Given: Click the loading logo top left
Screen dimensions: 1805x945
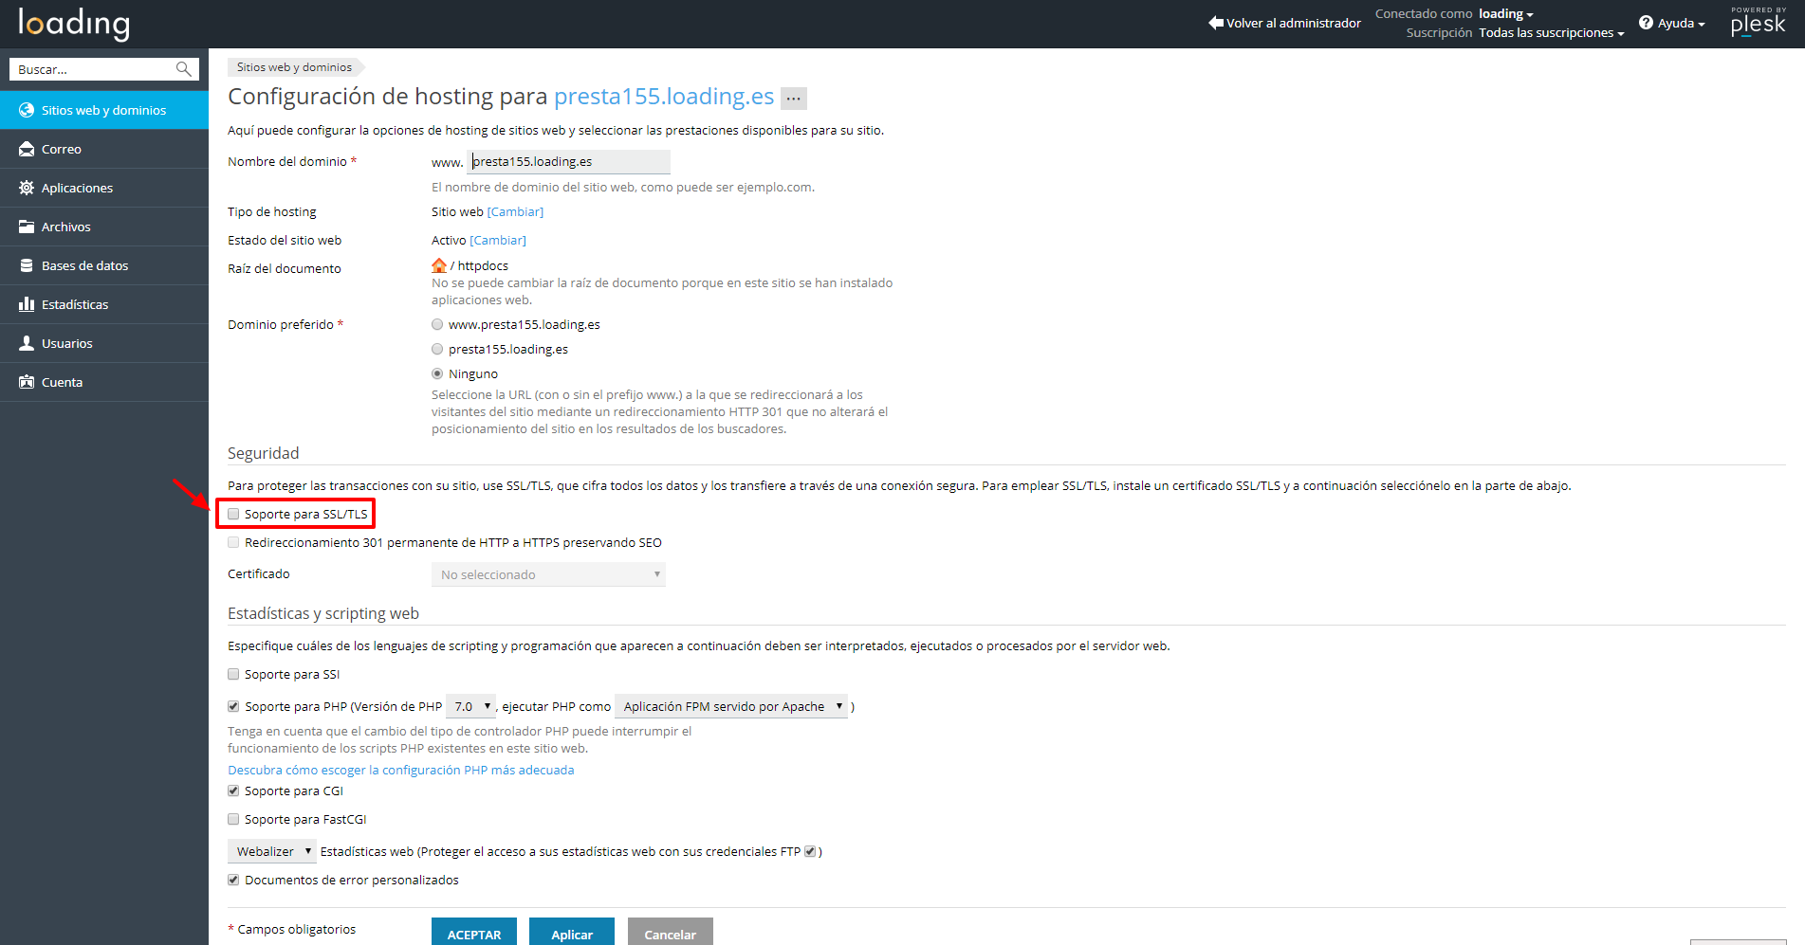Looking at the screenshot, I should pos(74,24).
